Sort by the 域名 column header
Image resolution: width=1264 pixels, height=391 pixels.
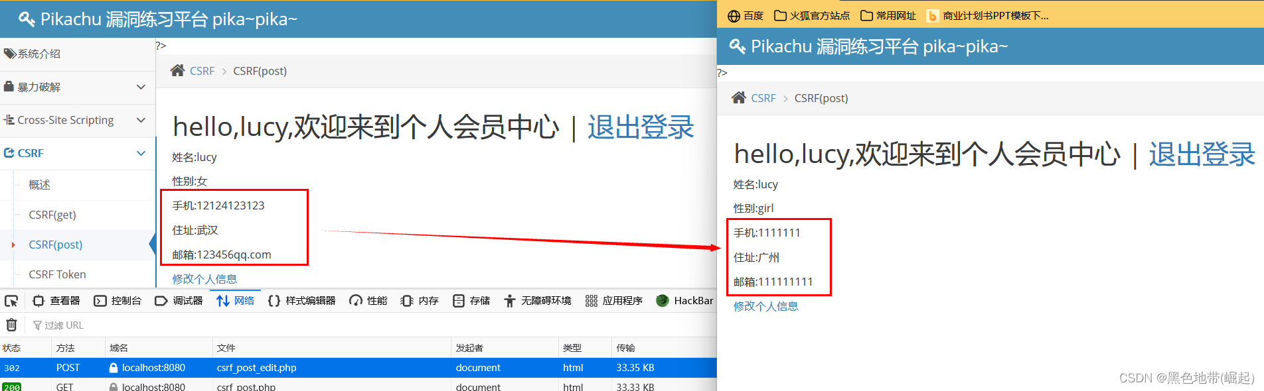159,348
